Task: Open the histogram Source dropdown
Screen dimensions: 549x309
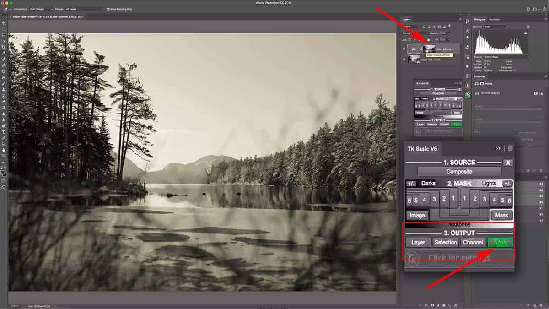Action: pos(507,57)
